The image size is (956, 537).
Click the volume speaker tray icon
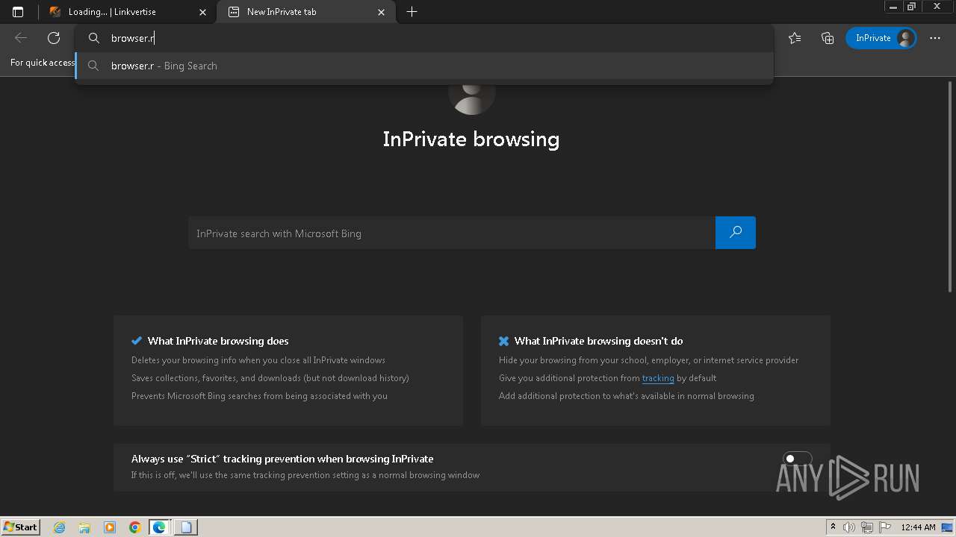click(849, 527)
